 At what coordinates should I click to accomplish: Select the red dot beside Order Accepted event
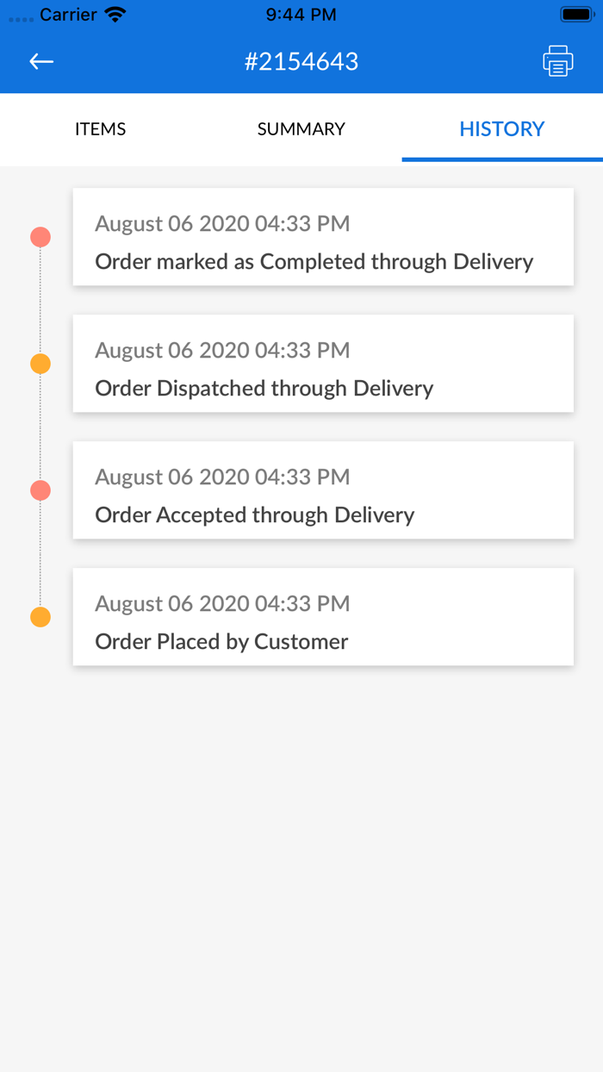click(x=40, y=489)
